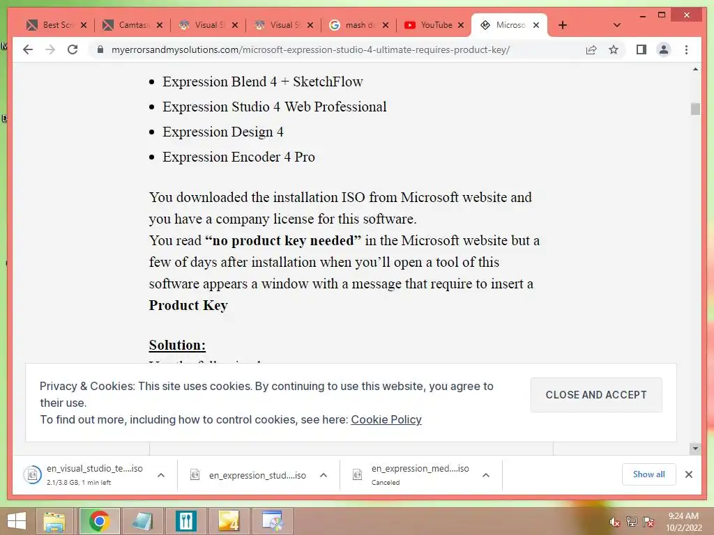Open the disc installer taskbar app
The height and width of the screenshot is (535, 714).
click(x=273, y=521)
